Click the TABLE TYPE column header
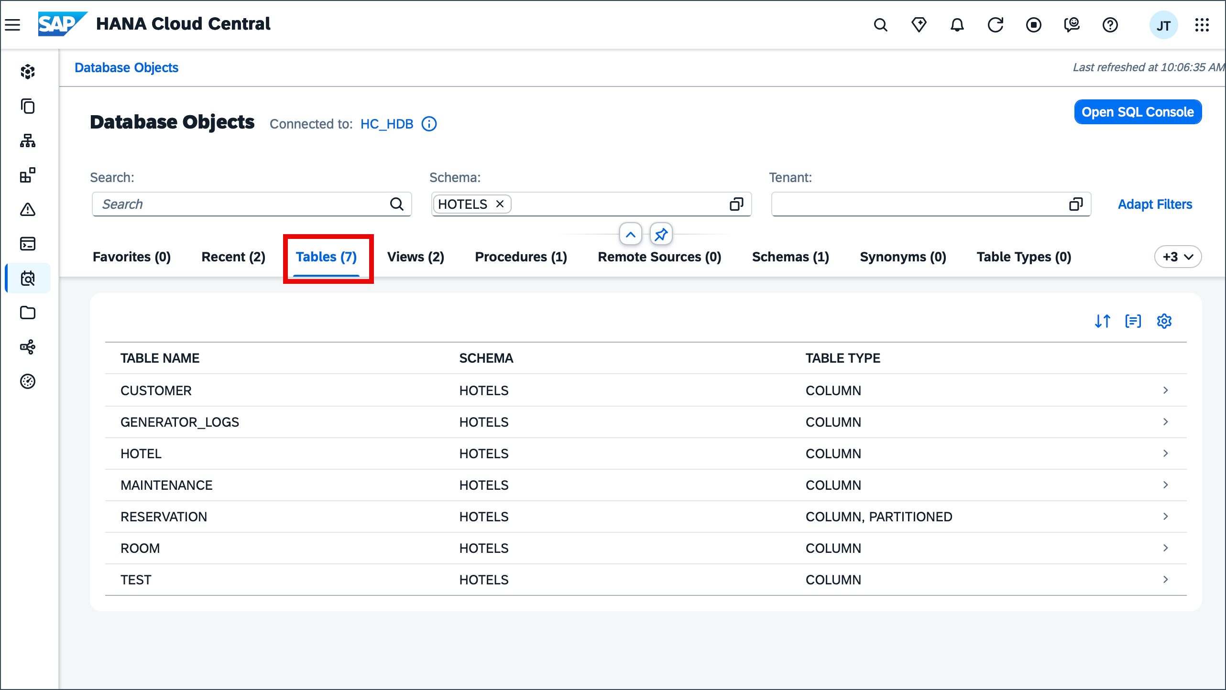1226x690 pixels. tap(843, 358)
